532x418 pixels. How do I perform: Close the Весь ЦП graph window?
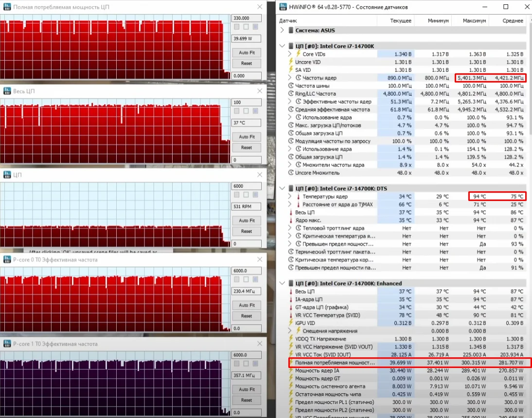pos(260,91)
